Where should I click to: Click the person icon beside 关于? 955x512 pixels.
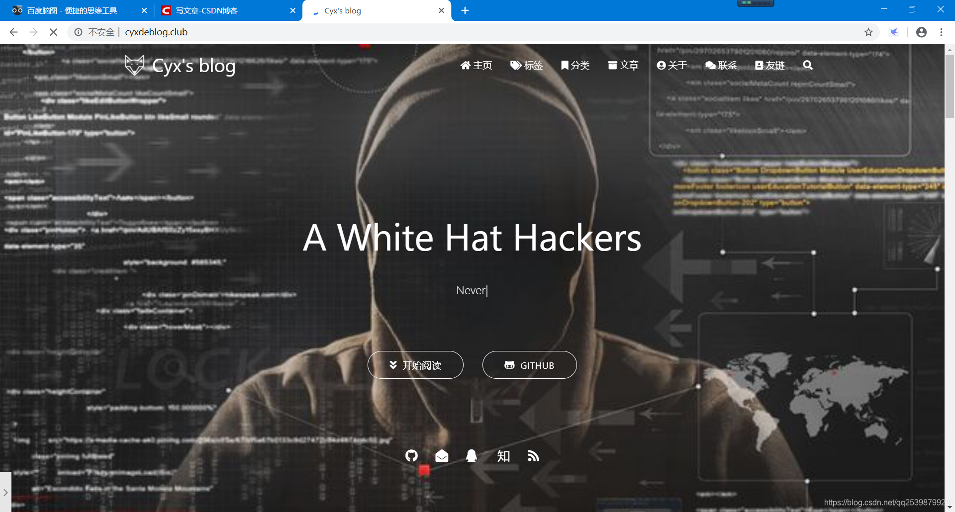point(661,65)
